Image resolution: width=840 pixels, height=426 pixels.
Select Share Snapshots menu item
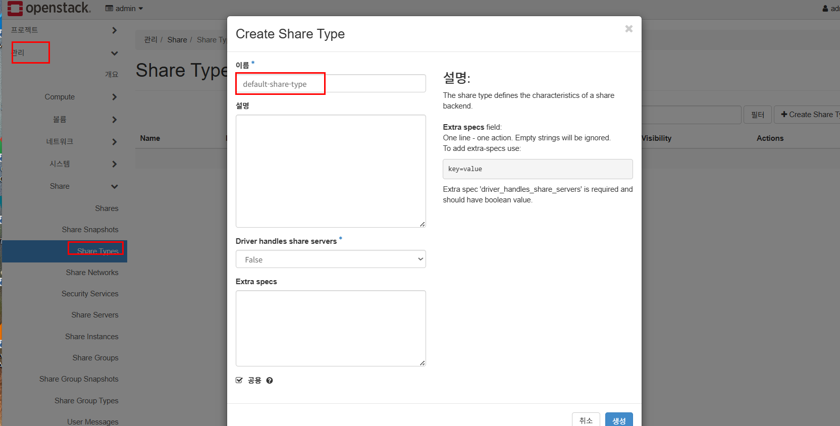90,230
